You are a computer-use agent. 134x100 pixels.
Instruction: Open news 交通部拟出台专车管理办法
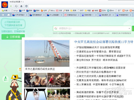click(99, 52)
